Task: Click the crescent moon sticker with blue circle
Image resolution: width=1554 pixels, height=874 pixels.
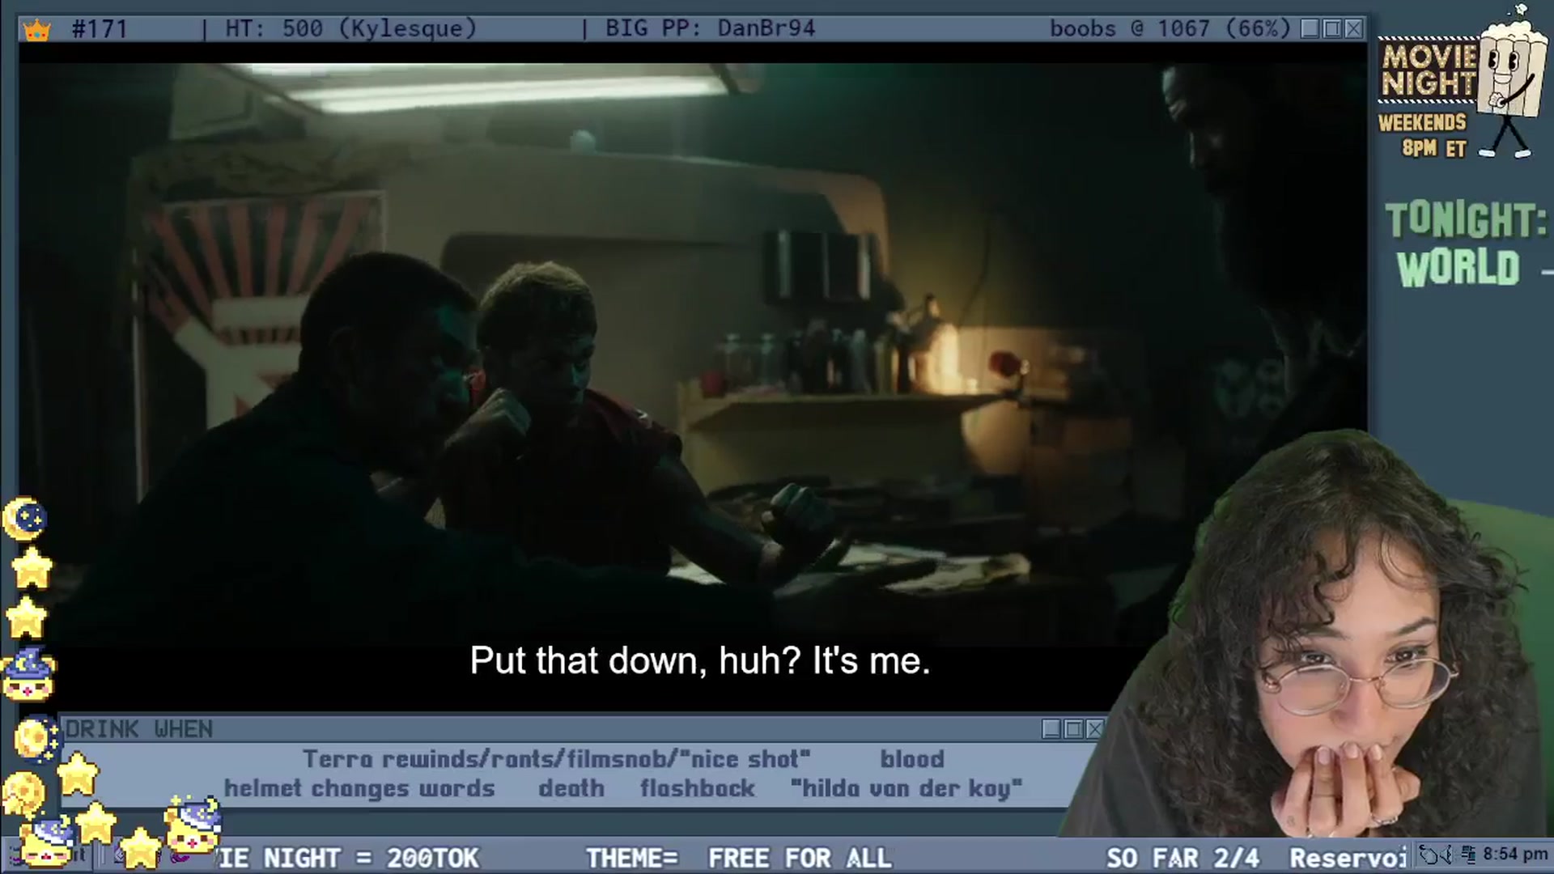Action: point(24,519)
